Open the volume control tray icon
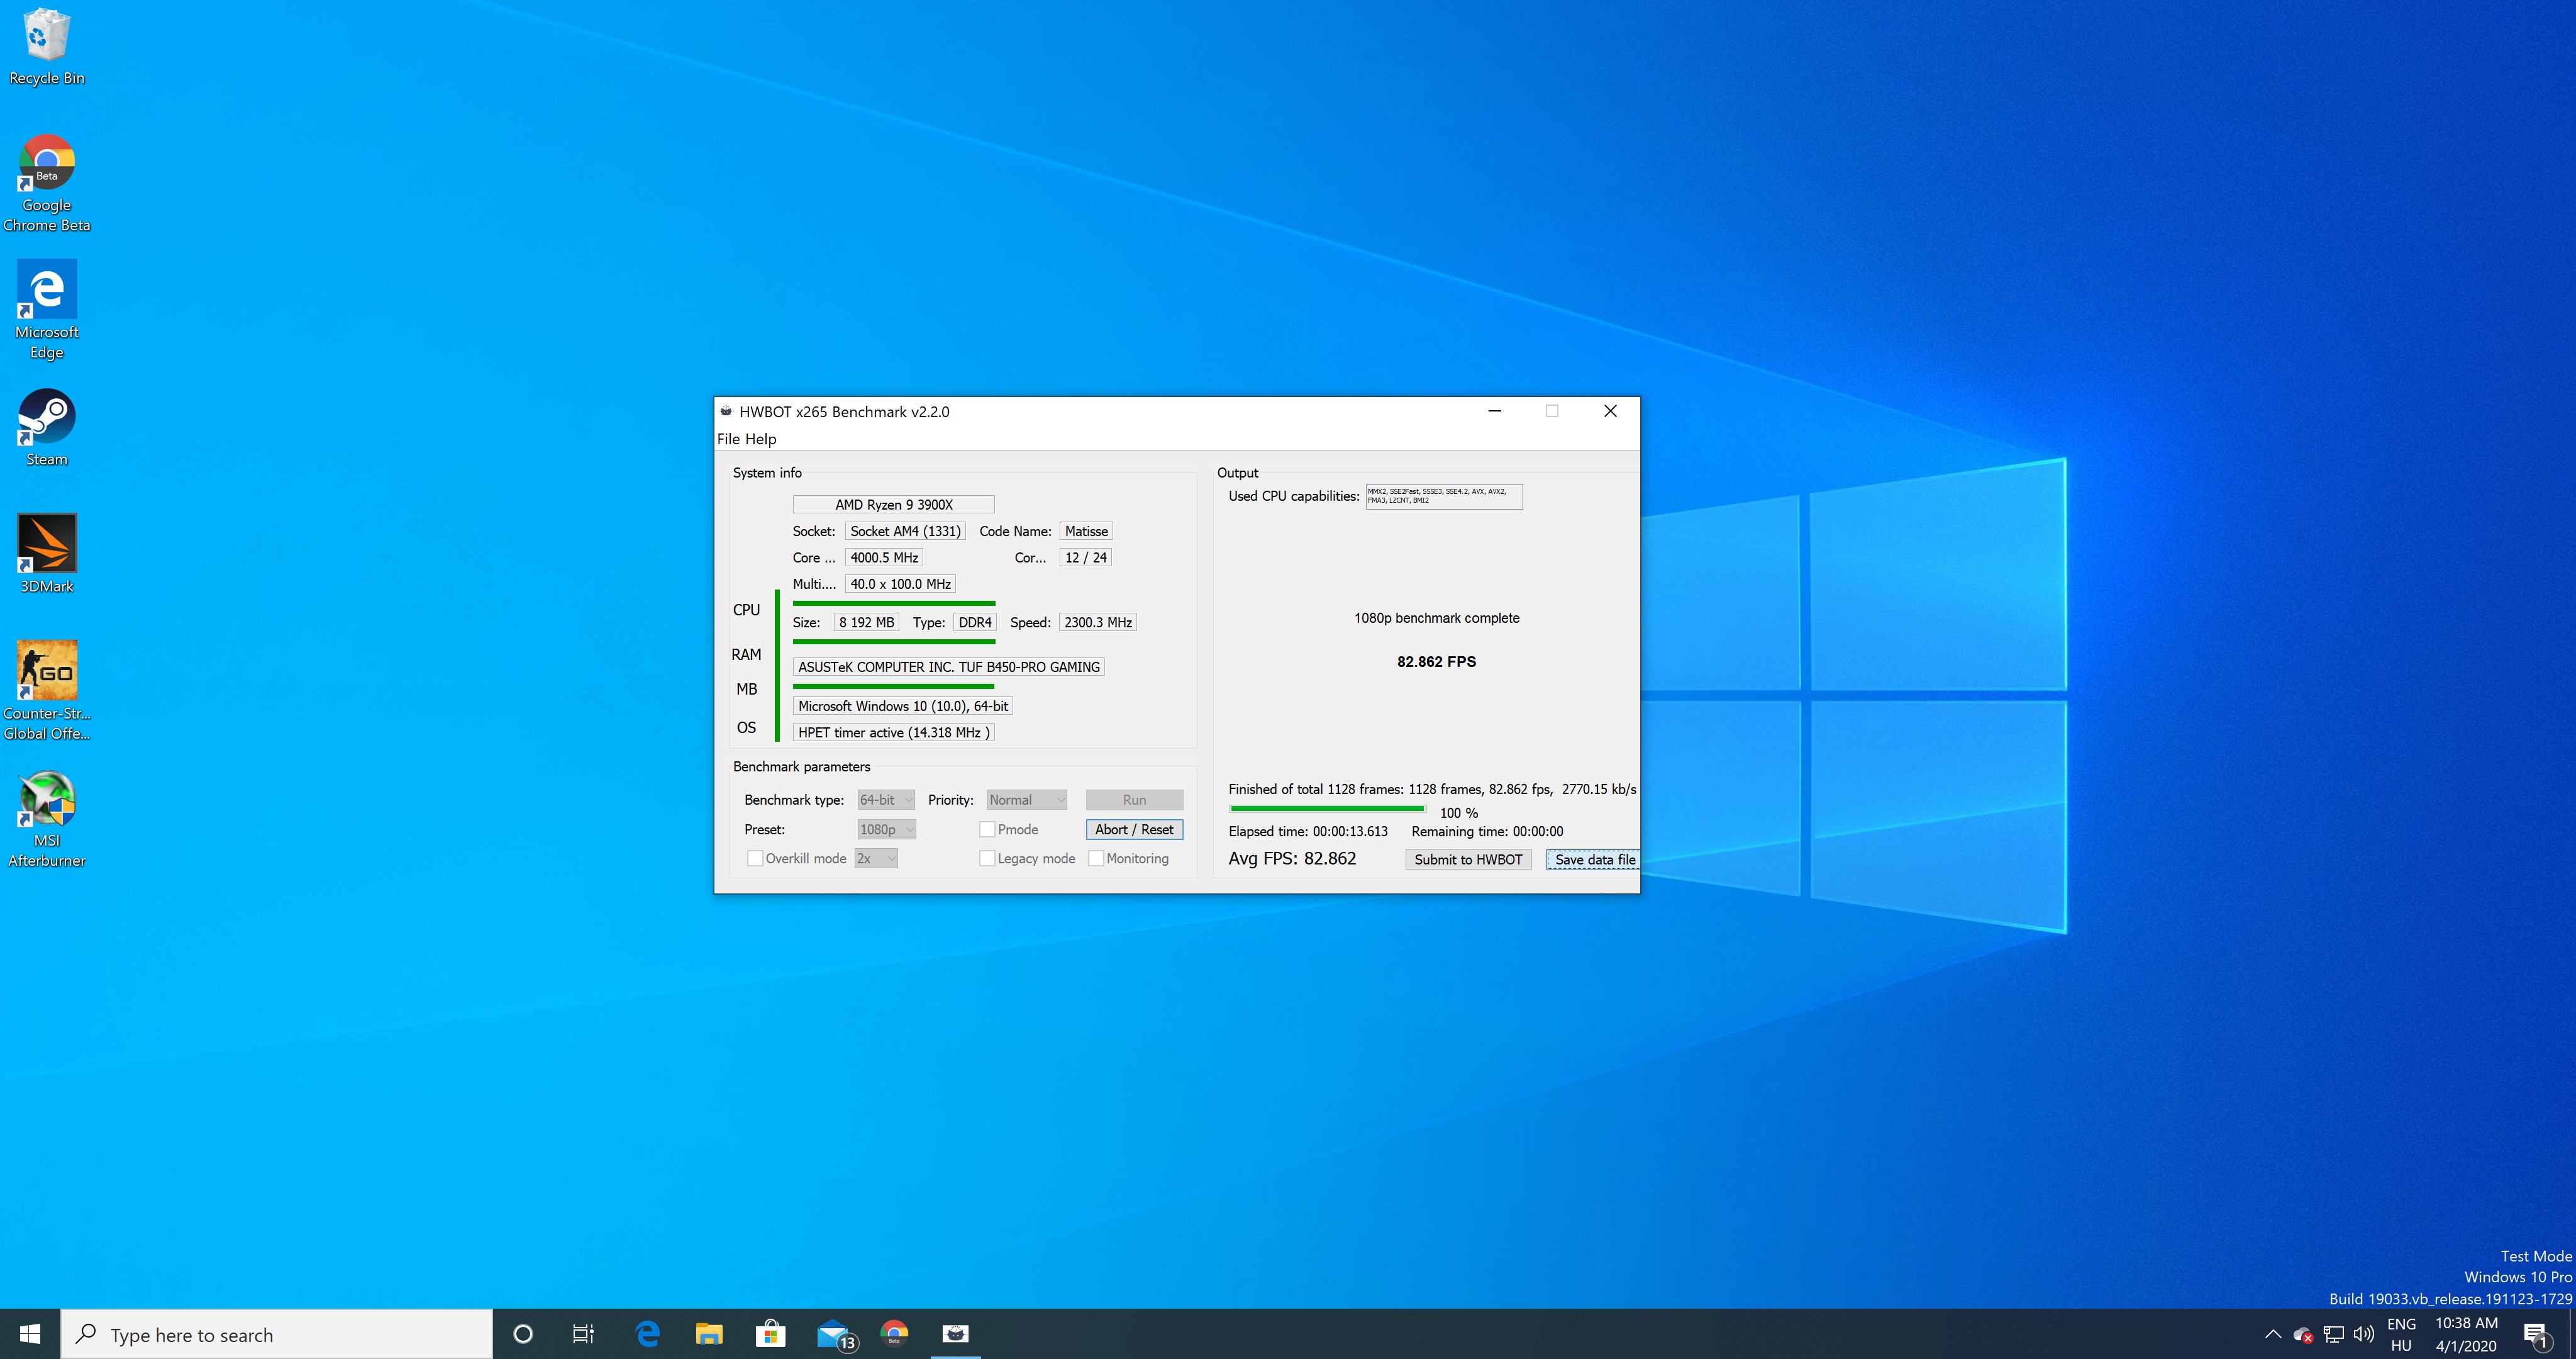This screenshot has width=2576, height=1359. 2363,1334
